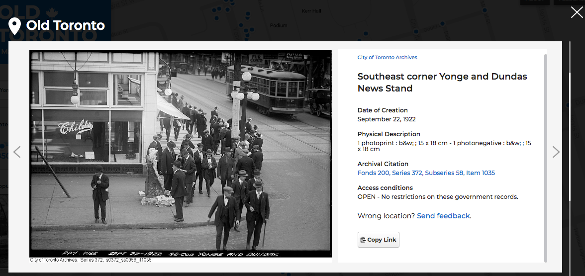Advance to the next photo with the right arrow
Image resolution: width=585 pixels, height=276 pixels.
point(556,152)
